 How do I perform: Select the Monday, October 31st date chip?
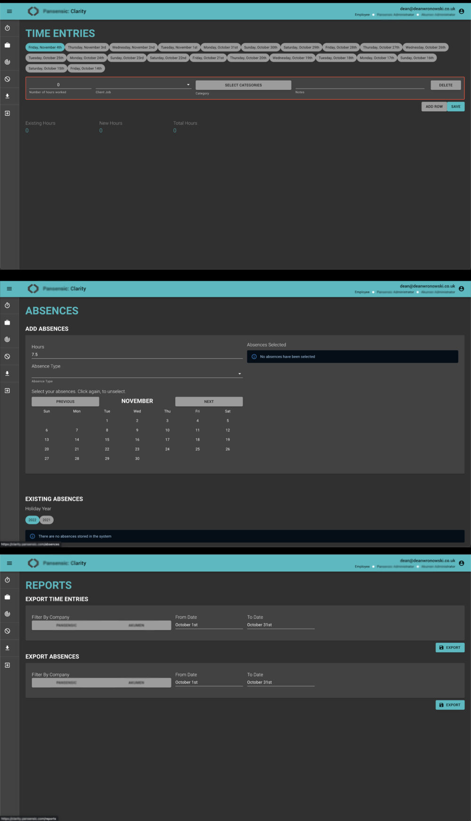(x=220, y=47)
